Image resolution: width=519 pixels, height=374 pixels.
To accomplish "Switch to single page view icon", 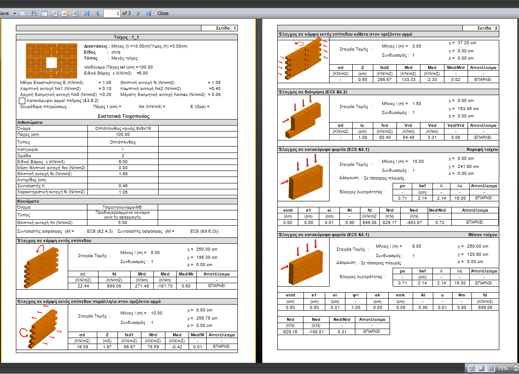I will click(x=481, y=368).
